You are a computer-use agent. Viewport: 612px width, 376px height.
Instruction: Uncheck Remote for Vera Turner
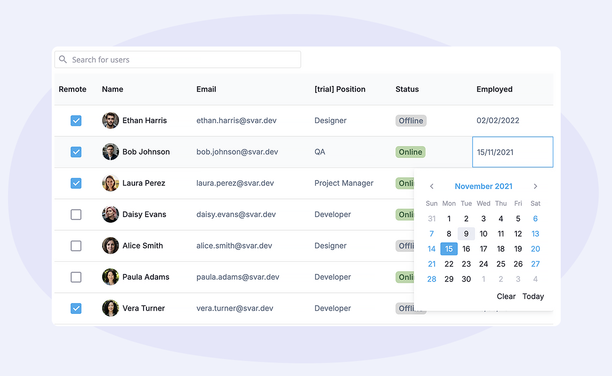[x=76, y=308]
